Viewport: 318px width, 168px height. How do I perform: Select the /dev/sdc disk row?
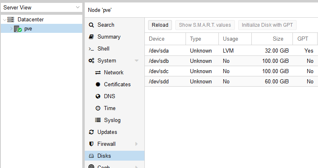231,71
